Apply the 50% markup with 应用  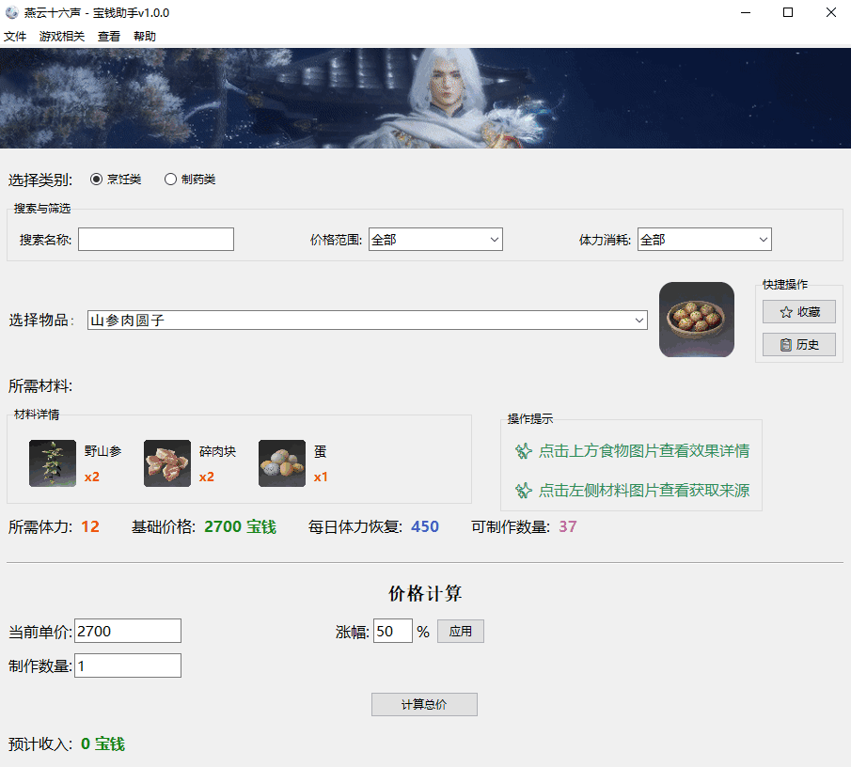click(x=461, y=631)
